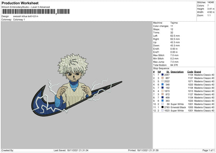Pick the cream swatch in row 2522
The image size is (216, 153).
point(162,81)
